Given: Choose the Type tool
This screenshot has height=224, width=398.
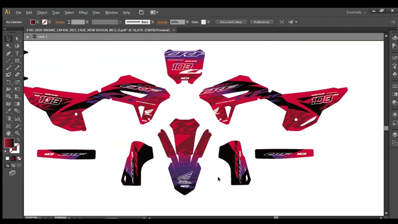Looking at the screenshot, I should [17, 54].
